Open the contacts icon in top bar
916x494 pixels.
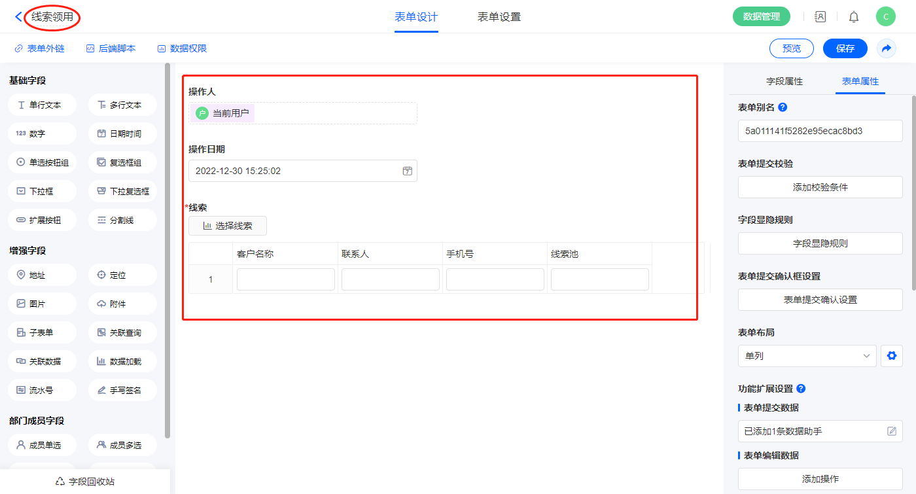[x=820, y=17]
